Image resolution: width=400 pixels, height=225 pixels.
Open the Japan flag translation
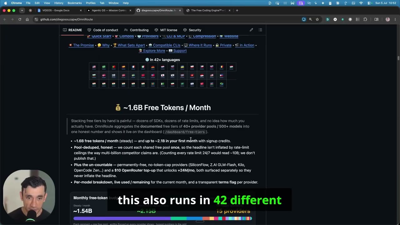tap(162, 75)
